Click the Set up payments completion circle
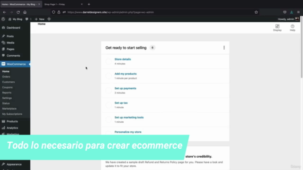This screenshot has width=303, height=170. click(108, 90)
